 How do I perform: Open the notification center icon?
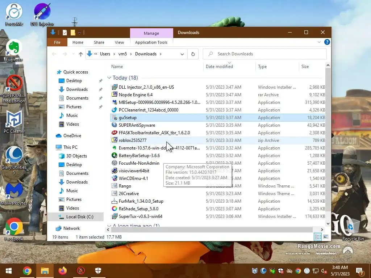pyautogui.click(x=360, y=271)
